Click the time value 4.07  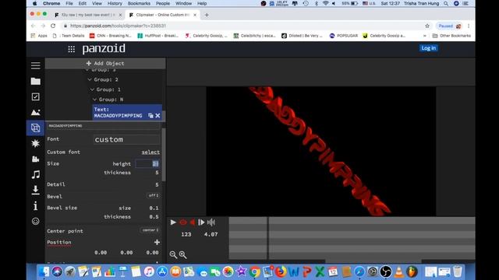[x=211, y=234]
